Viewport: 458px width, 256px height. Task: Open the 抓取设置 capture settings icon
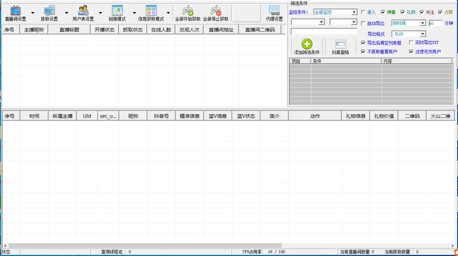(x=49, y=11)
